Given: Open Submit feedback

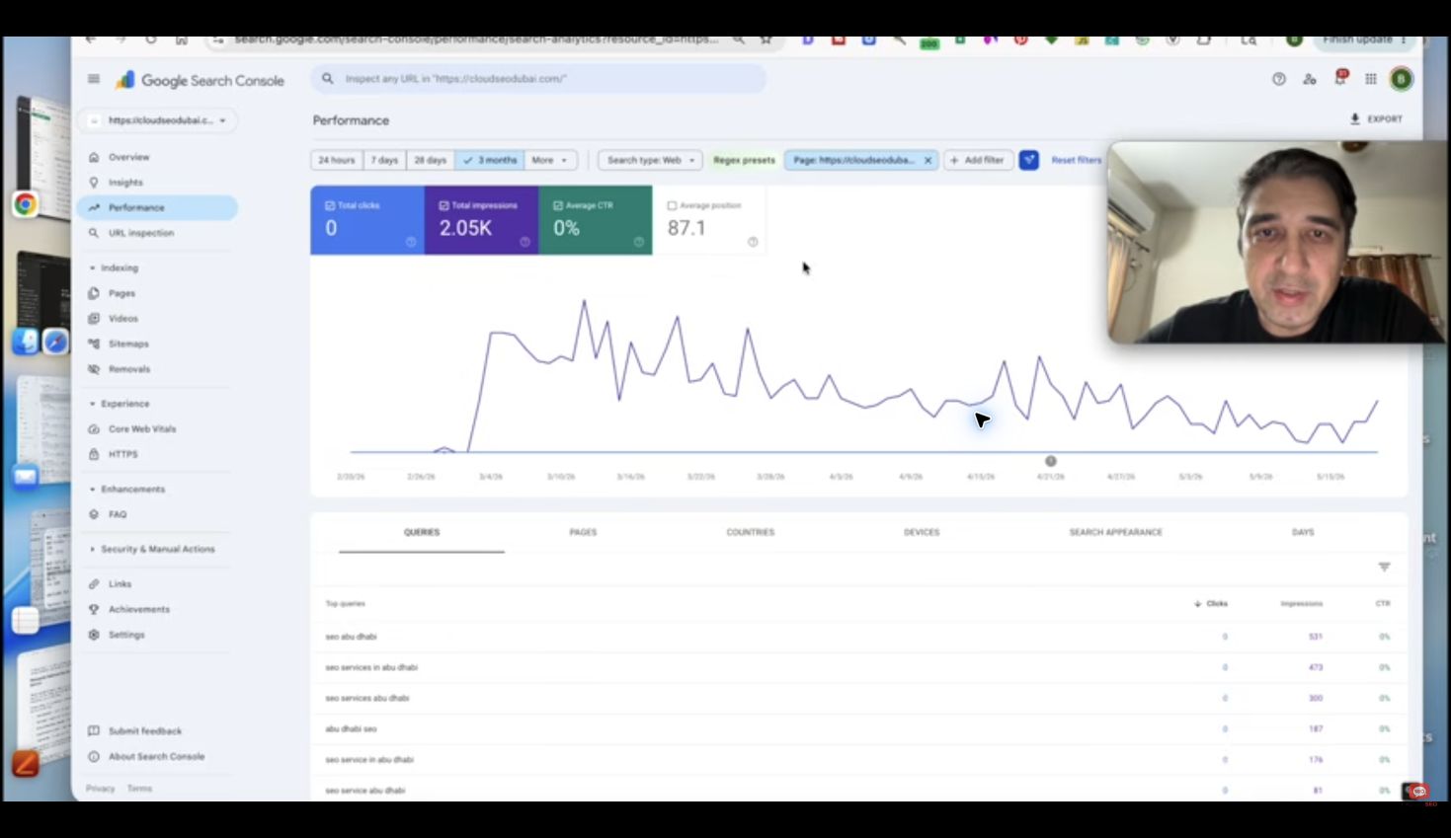Looking at the screenshot, I should [145, 731].
